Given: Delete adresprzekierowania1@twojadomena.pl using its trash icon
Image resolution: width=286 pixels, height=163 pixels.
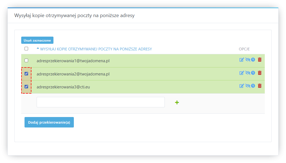Looking at the screenshot, I should 260,60.
